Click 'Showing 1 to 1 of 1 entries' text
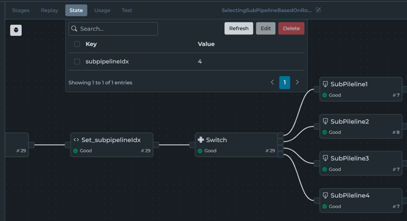The image size is (407, 221). pyautogui.click(x=100, y=82)
